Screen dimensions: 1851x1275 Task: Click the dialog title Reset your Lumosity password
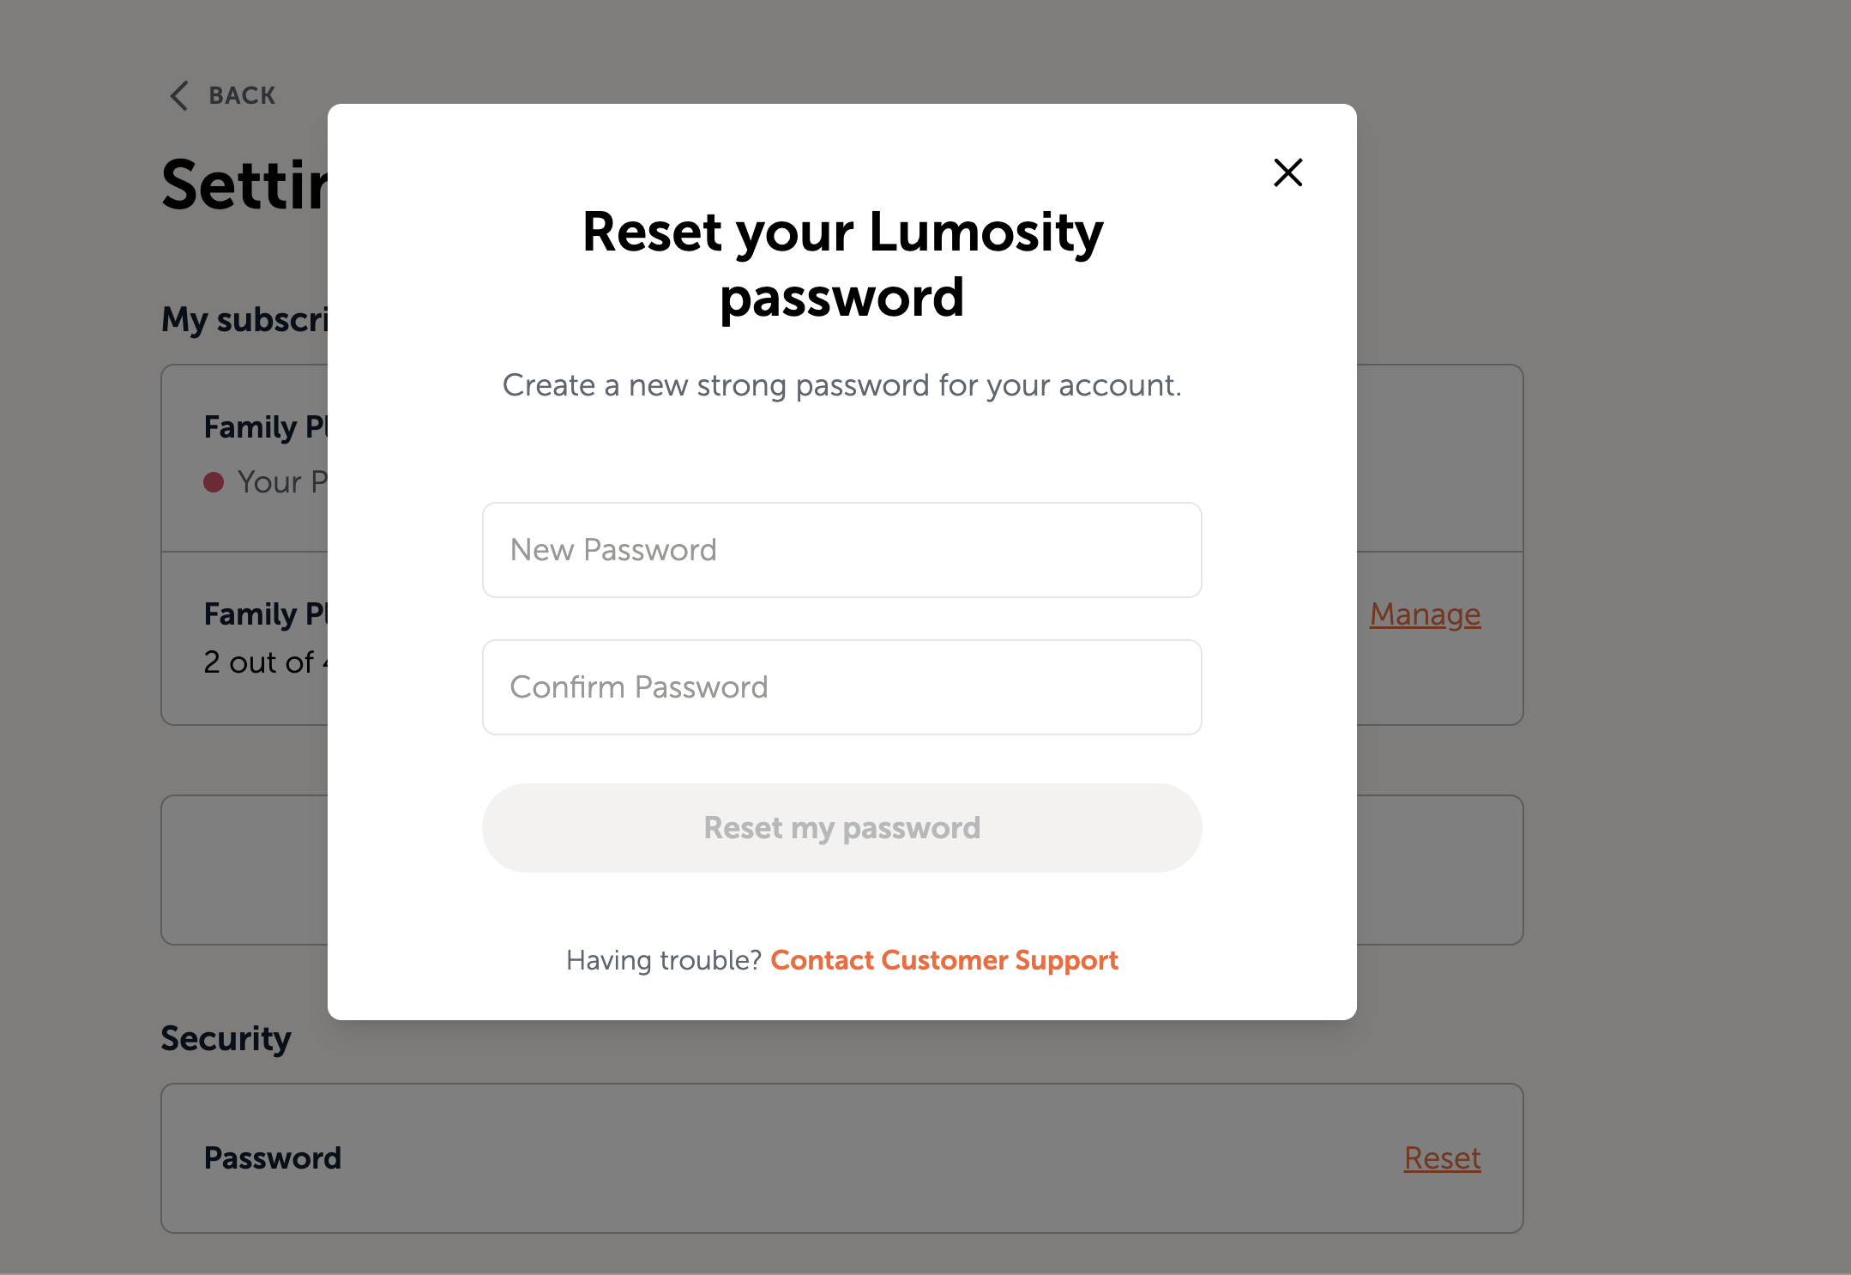(841, 264)
